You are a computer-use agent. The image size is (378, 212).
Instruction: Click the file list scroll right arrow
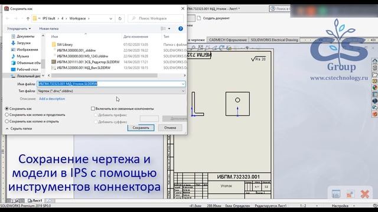click(185, 75)
